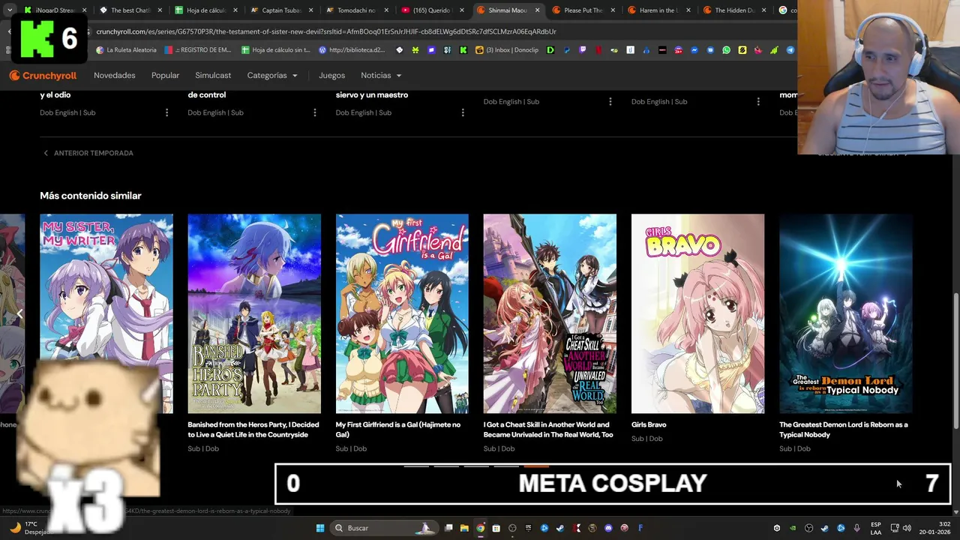Open Messenger bookmark icon
The height and width of the screenshot is (540, 960).
coord(694,50)
